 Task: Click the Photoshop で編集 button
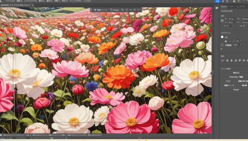pyautogui.click(x=236, y=77)
